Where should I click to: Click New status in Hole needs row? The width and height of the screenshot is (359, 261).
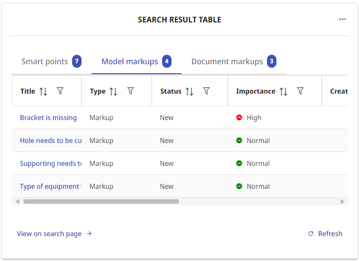click(x=167, y=140)
